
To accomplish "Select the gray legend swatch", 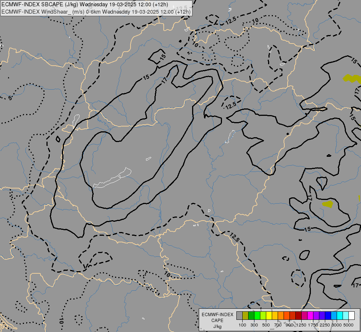I will [239, 315].
